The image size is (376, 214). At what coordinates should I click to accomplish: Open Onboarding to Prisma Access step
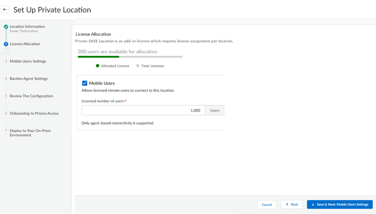coord(34,114)
